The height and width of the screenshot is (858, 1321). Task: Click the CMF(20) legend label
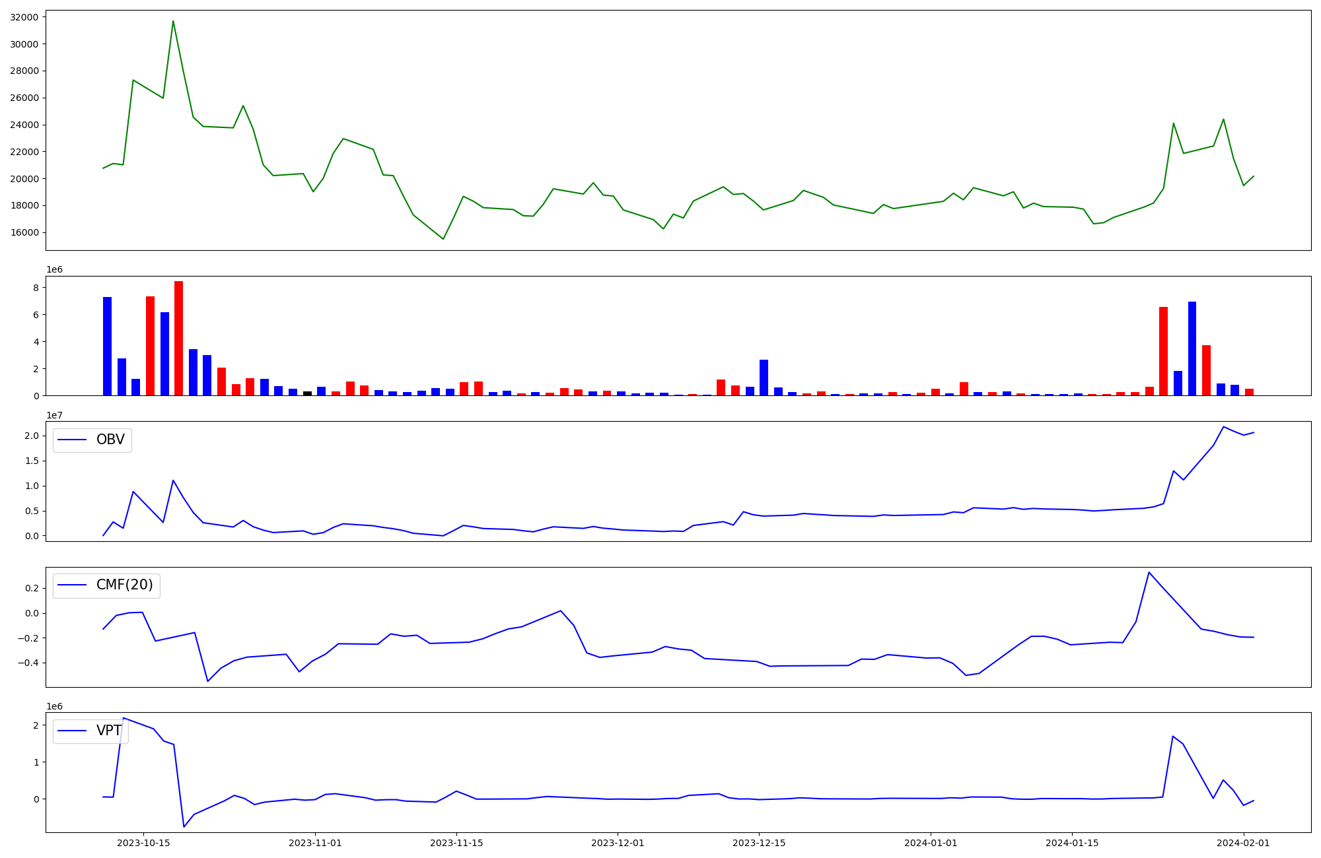pyautogui.click(x=125, y=585)
